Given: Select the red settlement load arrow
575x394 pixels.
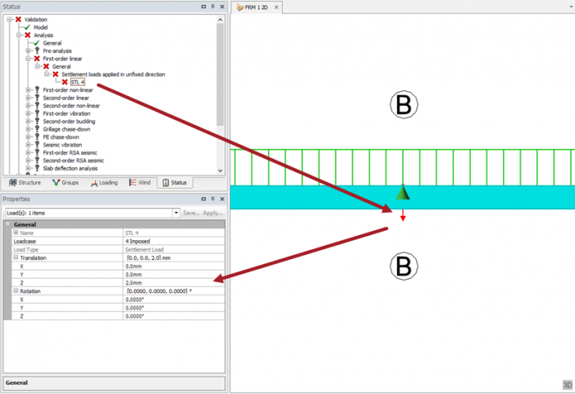Looking at the screenshot, I should click(x=402, y=215).
